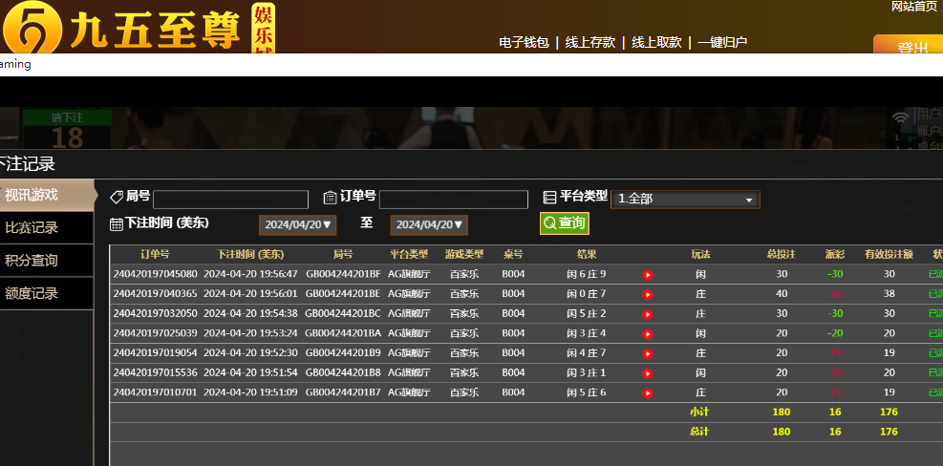Open the 电子钱包 link

(524, 42)
